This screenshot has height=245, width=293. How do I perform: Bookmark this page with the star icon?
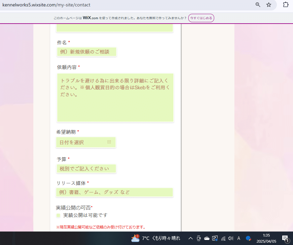click(x=269, y=5)
